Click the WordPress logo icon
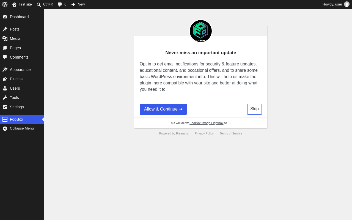This screenshot has height=220, width=352. pos(5,4)
